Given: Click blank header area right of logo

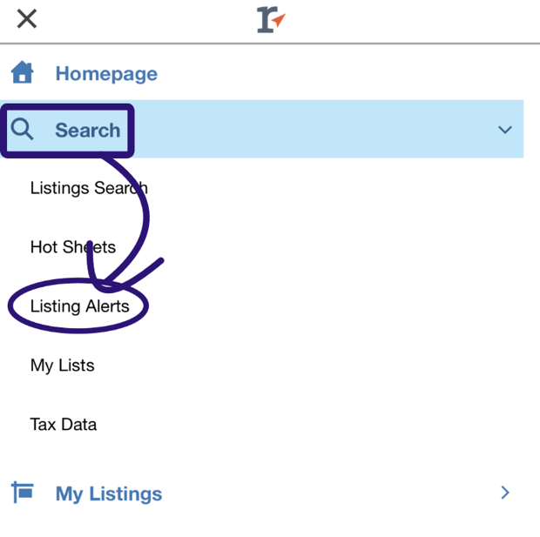Looking at the screenshot, I should pyautogui.click(x=409, y=18).
